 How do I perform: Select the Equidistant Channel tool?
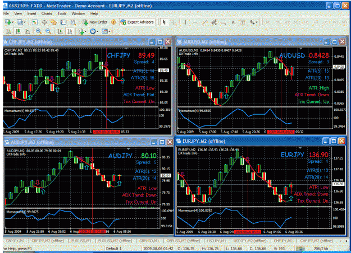214,22
